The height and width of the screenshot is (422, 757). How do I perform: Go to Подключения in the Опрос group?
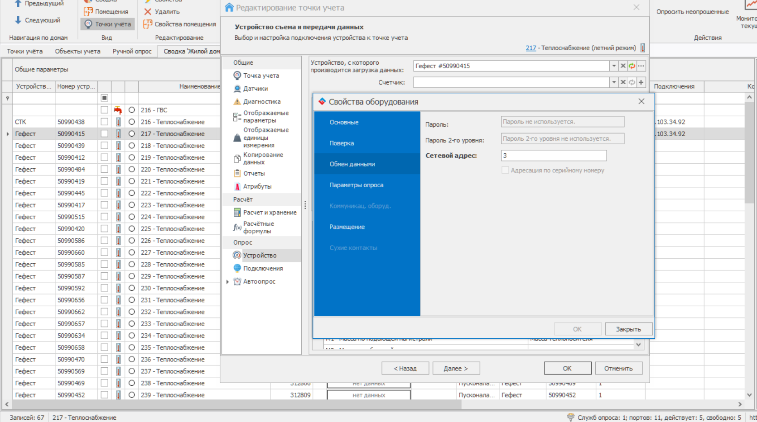263,268
